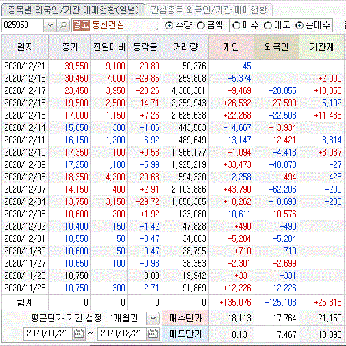Select the 순매수 radio button
Screen dimensions: 346x346
[299, 25]
